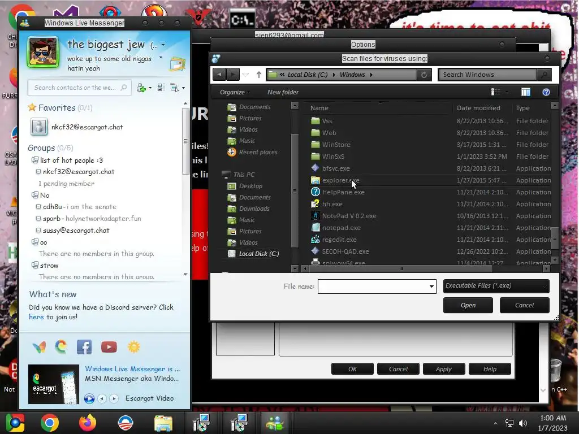Screen dimensions: 579x434
Task: Open the 'strow' group
Action: pos(49,266)
